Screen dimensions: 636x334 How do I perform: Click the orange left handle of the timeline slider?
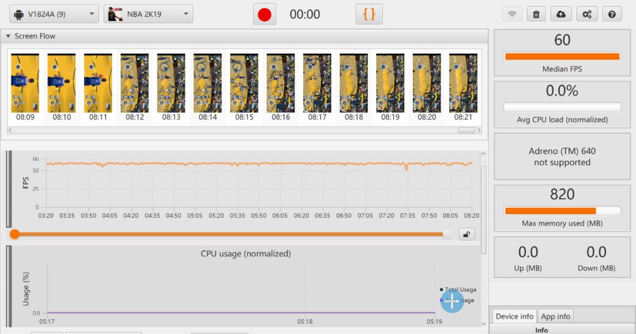pyautogui.click(x=15, y=234)
